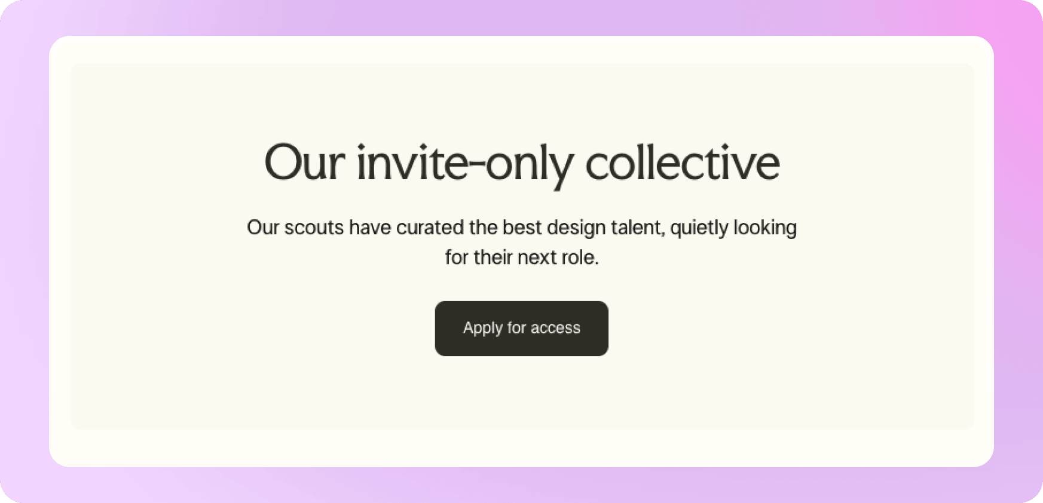Screen dimensions: 1043x503
Task: Click the "Our scouts have curated" paragraph line
Action: click(521, 228)
